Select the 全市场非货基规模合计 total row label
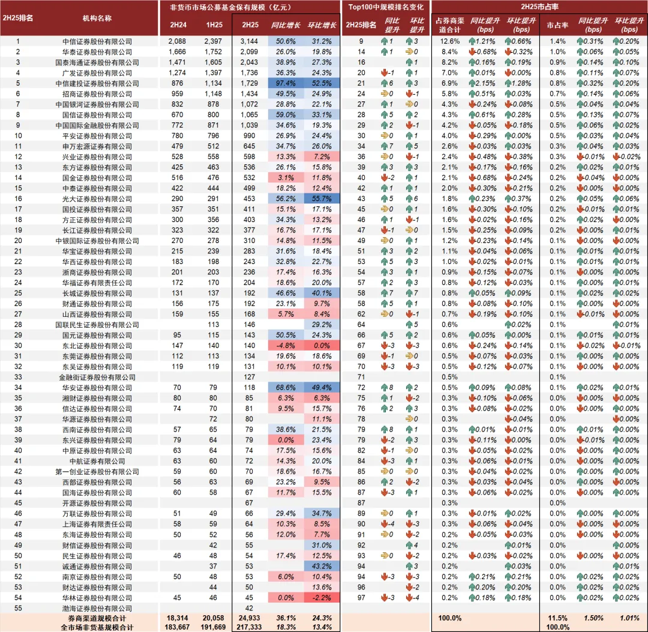This screenshot has width=648, height=632. pyautogui.click(x=97, y=627)
